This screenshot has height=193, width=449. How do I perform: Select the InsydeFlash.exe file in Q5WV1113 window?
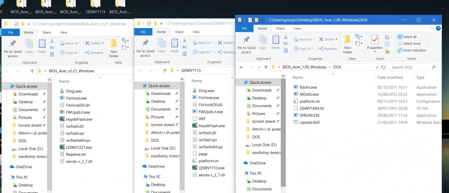[x=211, y=126]
